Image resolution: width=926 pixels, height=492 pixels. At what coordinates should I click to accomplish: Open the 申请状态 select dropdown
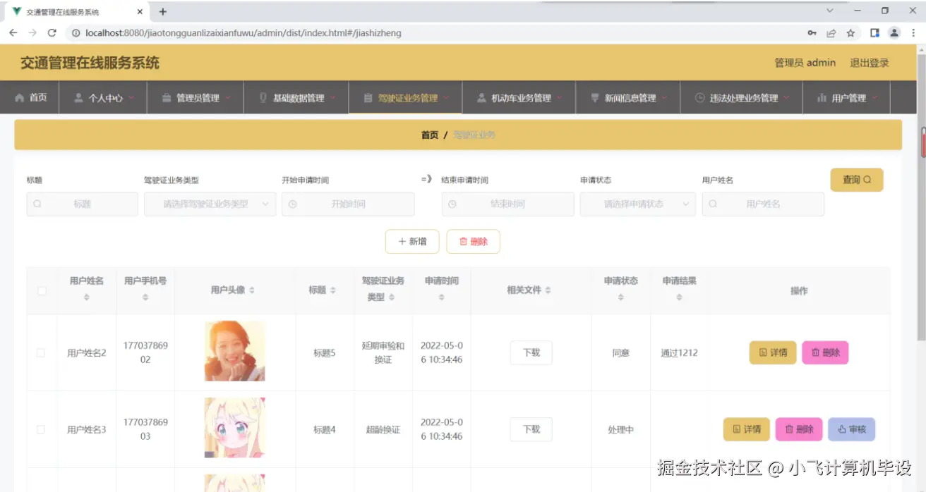coord(638,204)
